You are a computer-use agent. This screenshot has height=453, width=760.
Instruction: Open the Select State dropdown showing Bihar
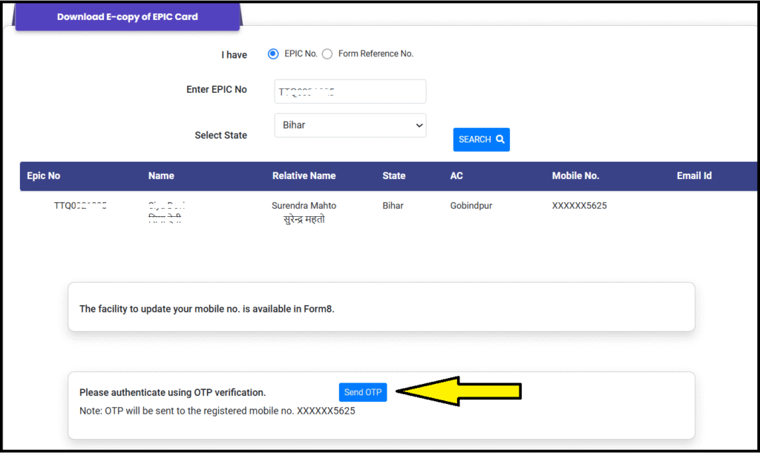[x=350, y=126]
